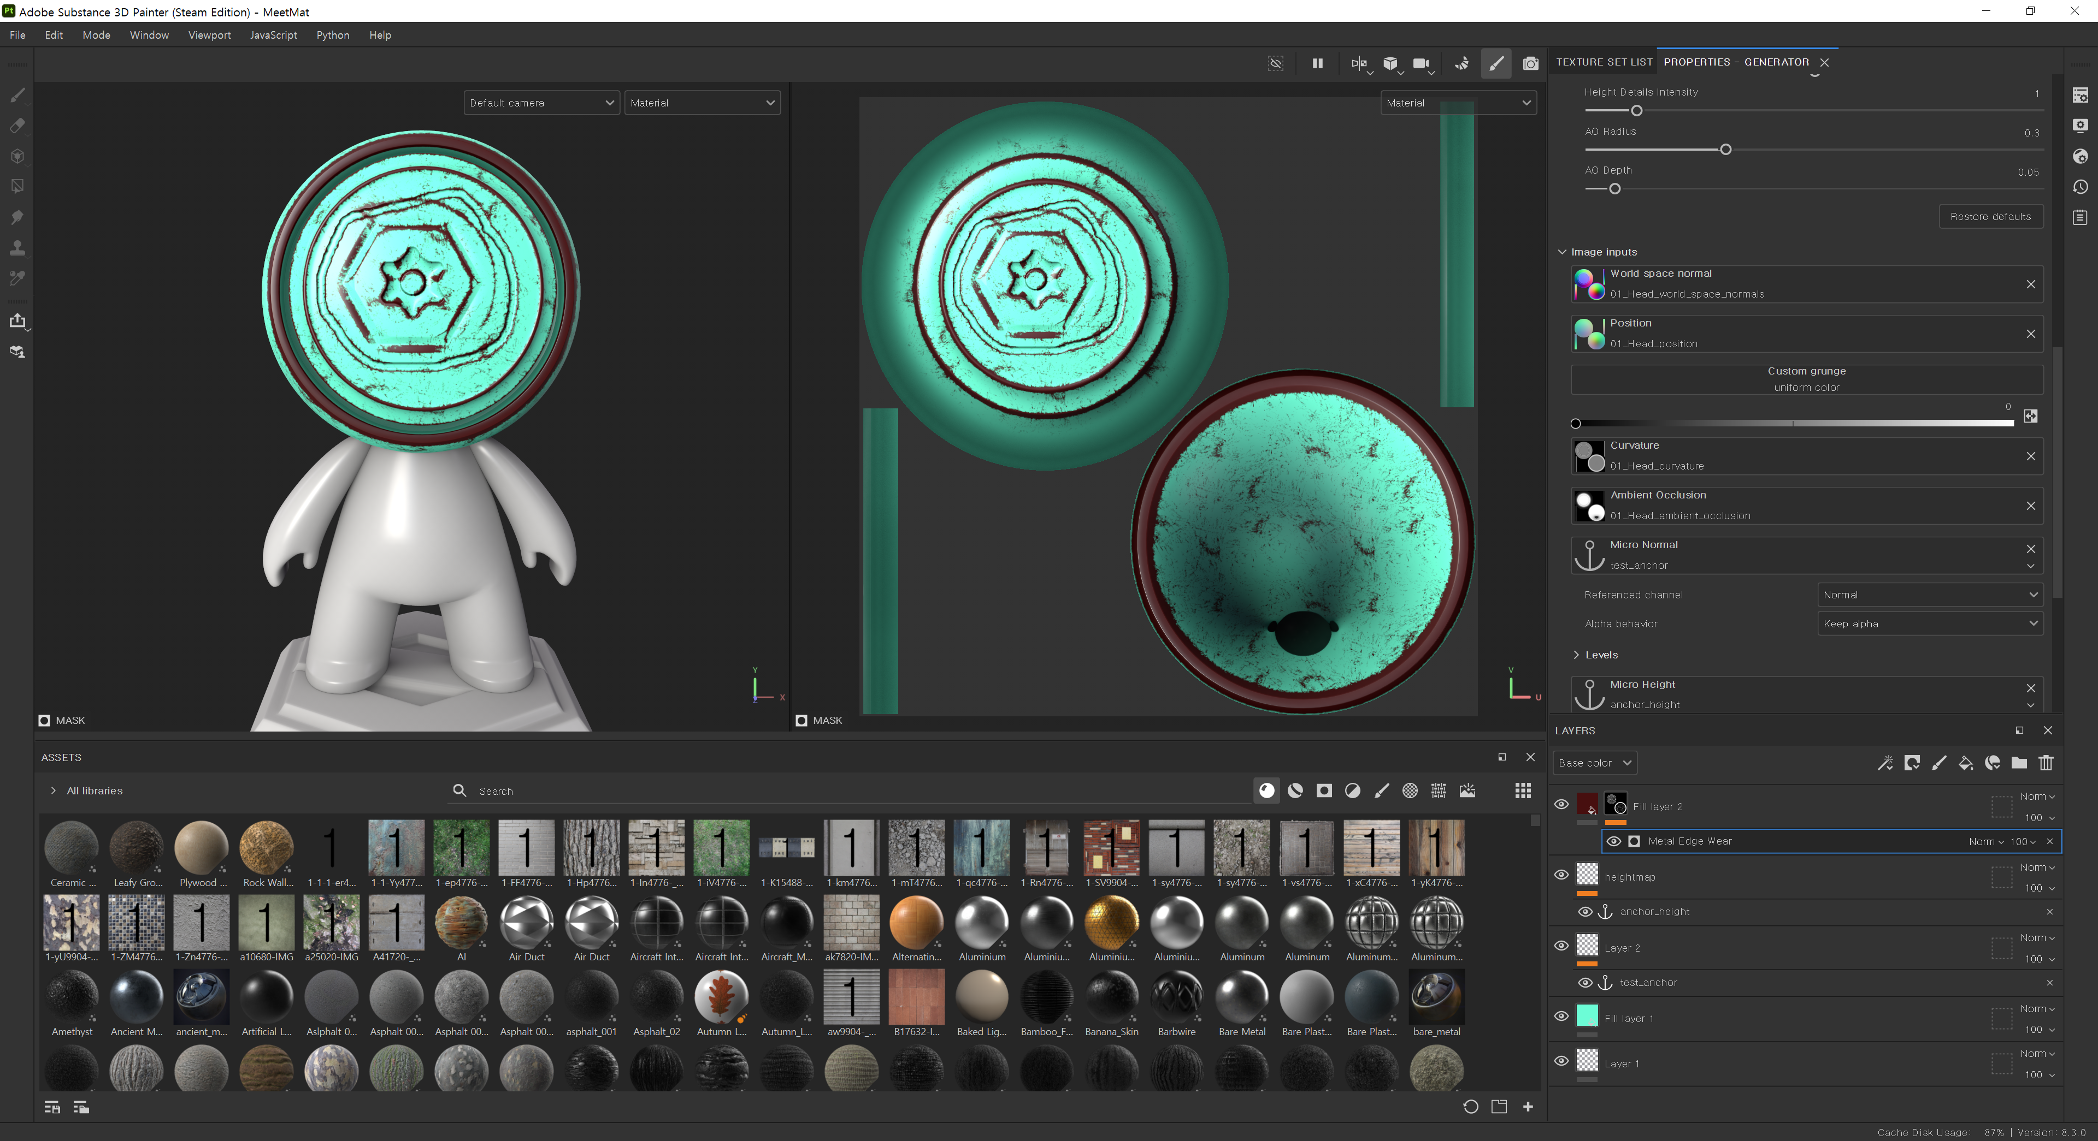The image size is (2098, 1141).
Task: Hide the Fill layer 1 layer
Action: pos(1561,1015)
